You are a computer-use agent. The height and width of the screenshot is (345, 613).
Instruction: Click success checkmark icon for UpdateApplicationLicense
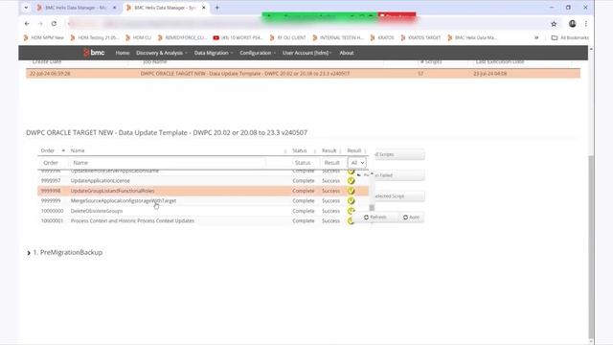click(352, 181)
